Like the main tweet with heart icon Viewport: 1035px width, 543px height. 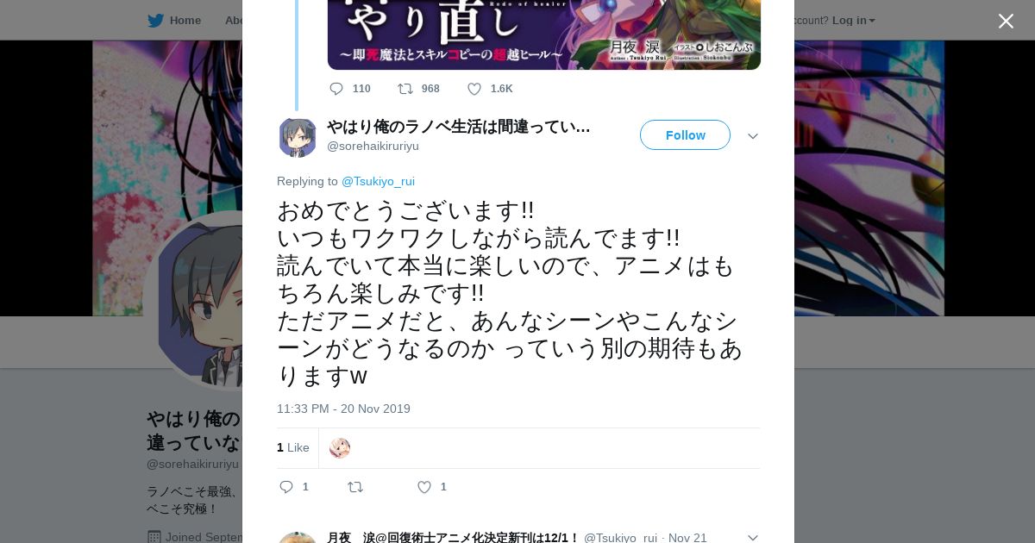424,487
